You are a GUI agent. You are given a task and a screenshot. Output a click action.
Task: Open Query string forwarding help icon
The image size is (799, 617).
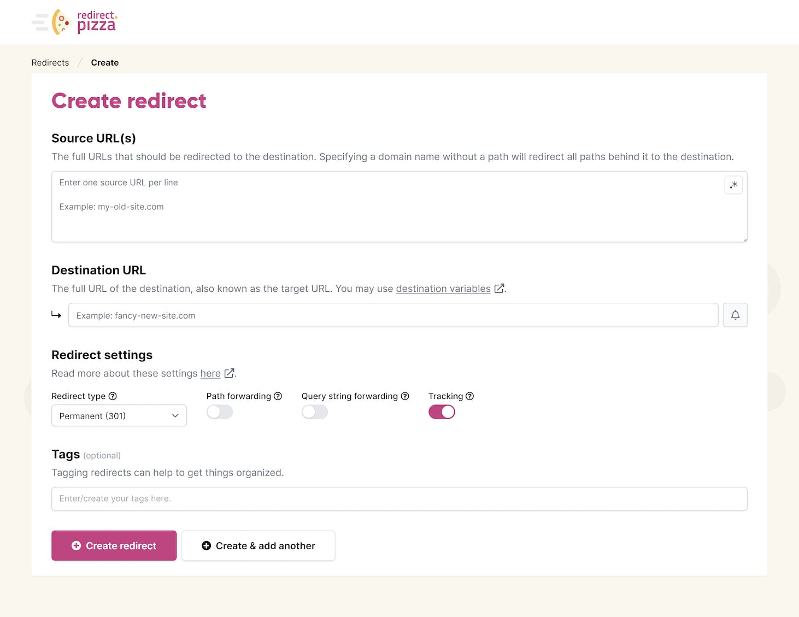405,396
